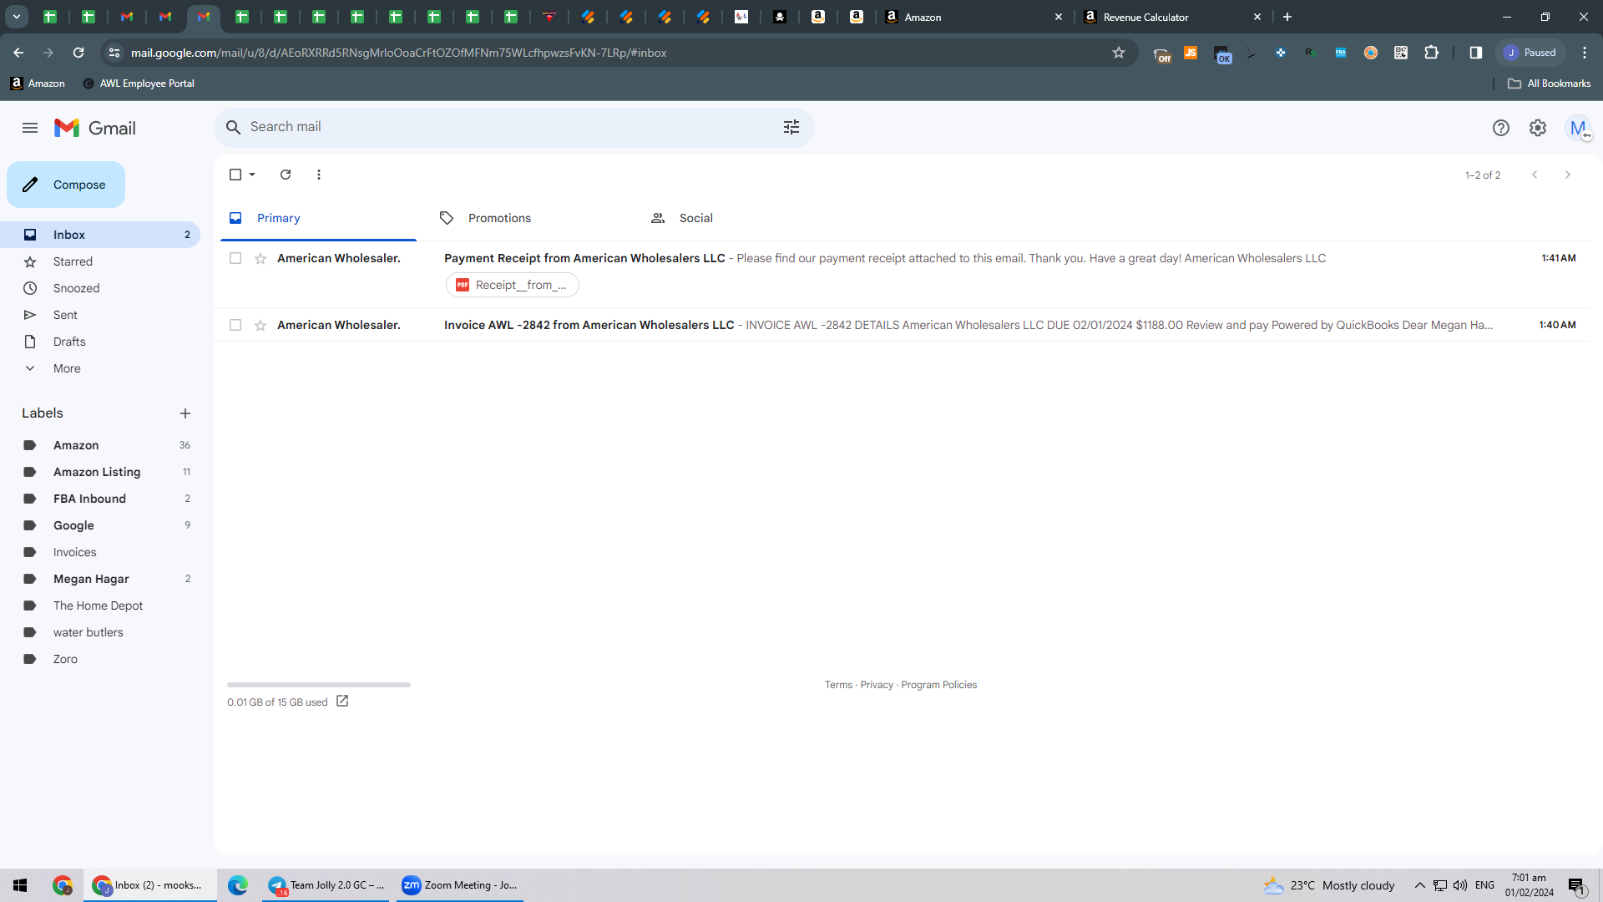The image size is (1603, 902).
Task: Open the Amazon Listing label
Action: pos(100,472)
